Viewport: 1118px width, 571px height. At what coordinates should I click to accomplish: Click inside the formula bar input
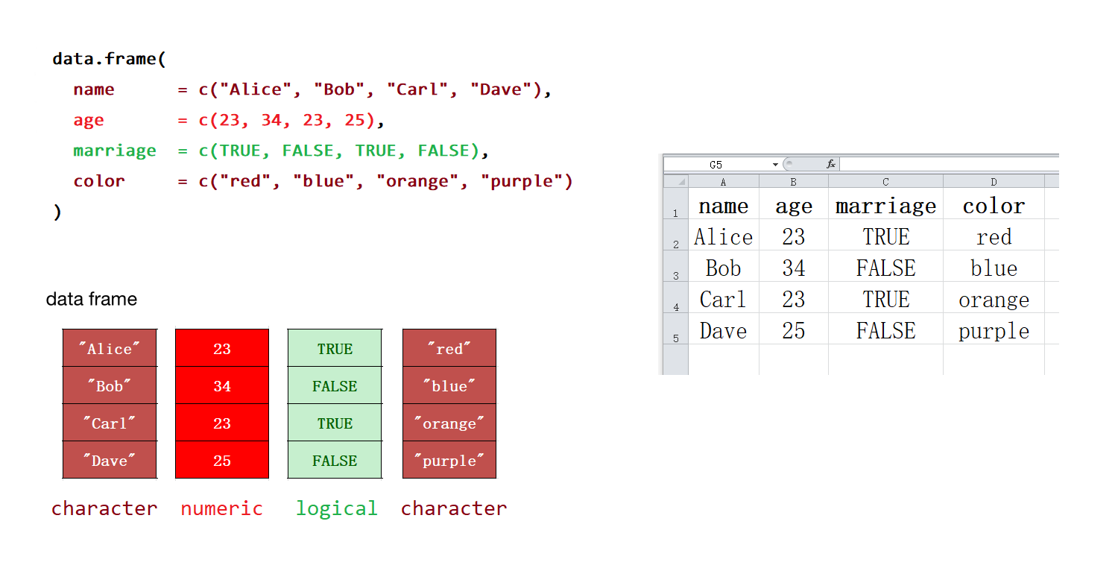click(947, 164)
